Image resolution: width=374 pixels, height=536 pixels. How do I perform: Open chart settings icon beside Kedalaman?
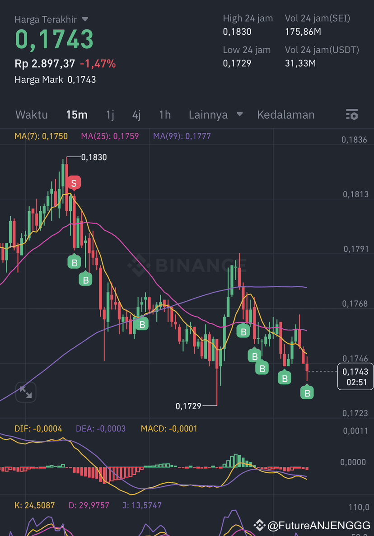click(352, 115)
